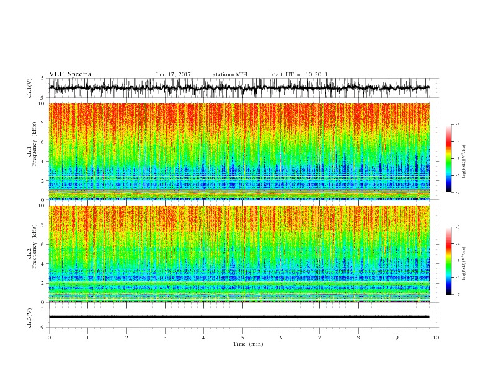Image resolution: width=491 pixels, height=379 pixels.
Task: Click the 'ch.2 Frequency (kHz)' axis label
Action: tap(32, 246)
